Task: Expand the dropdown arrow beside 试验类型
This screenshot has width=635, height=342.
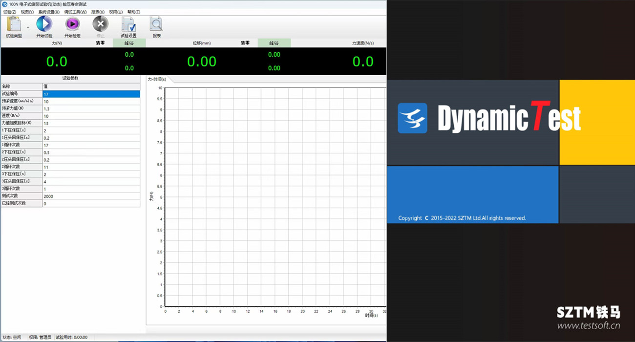Action: (28, 27)
